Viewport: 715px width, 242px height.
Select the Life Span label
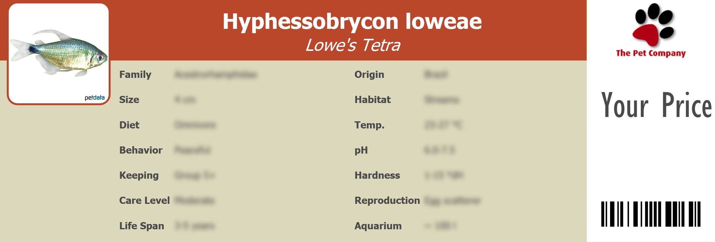coord(142,226)
